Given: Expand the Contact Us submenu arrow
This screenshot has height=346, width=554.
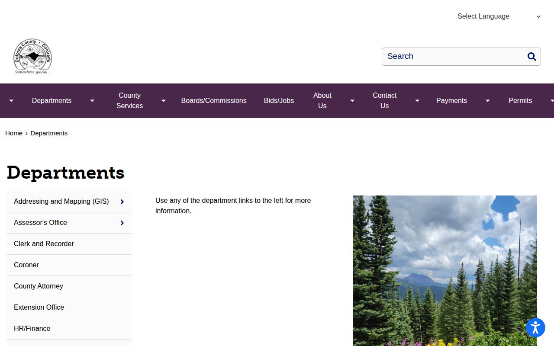Looking at the screenshot, I should (417, 101).
